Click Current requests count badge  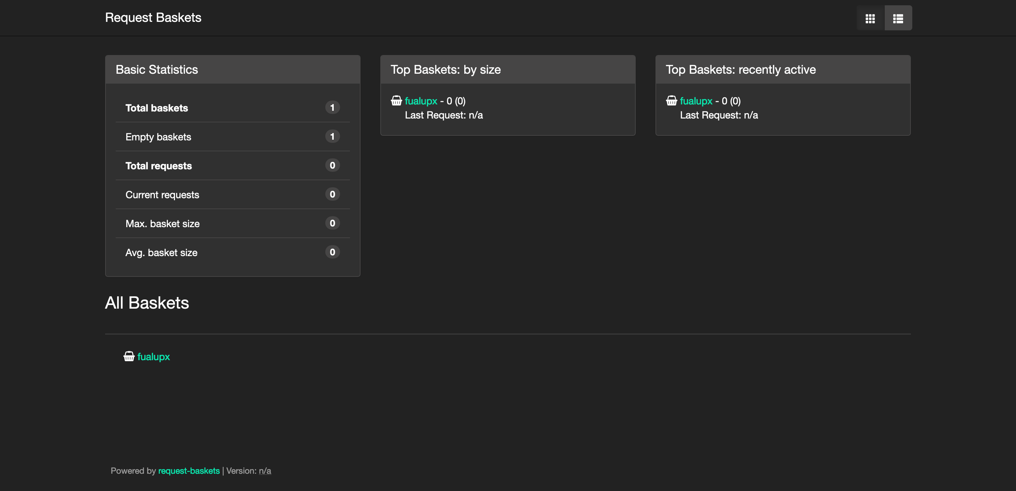coord(332,194)
